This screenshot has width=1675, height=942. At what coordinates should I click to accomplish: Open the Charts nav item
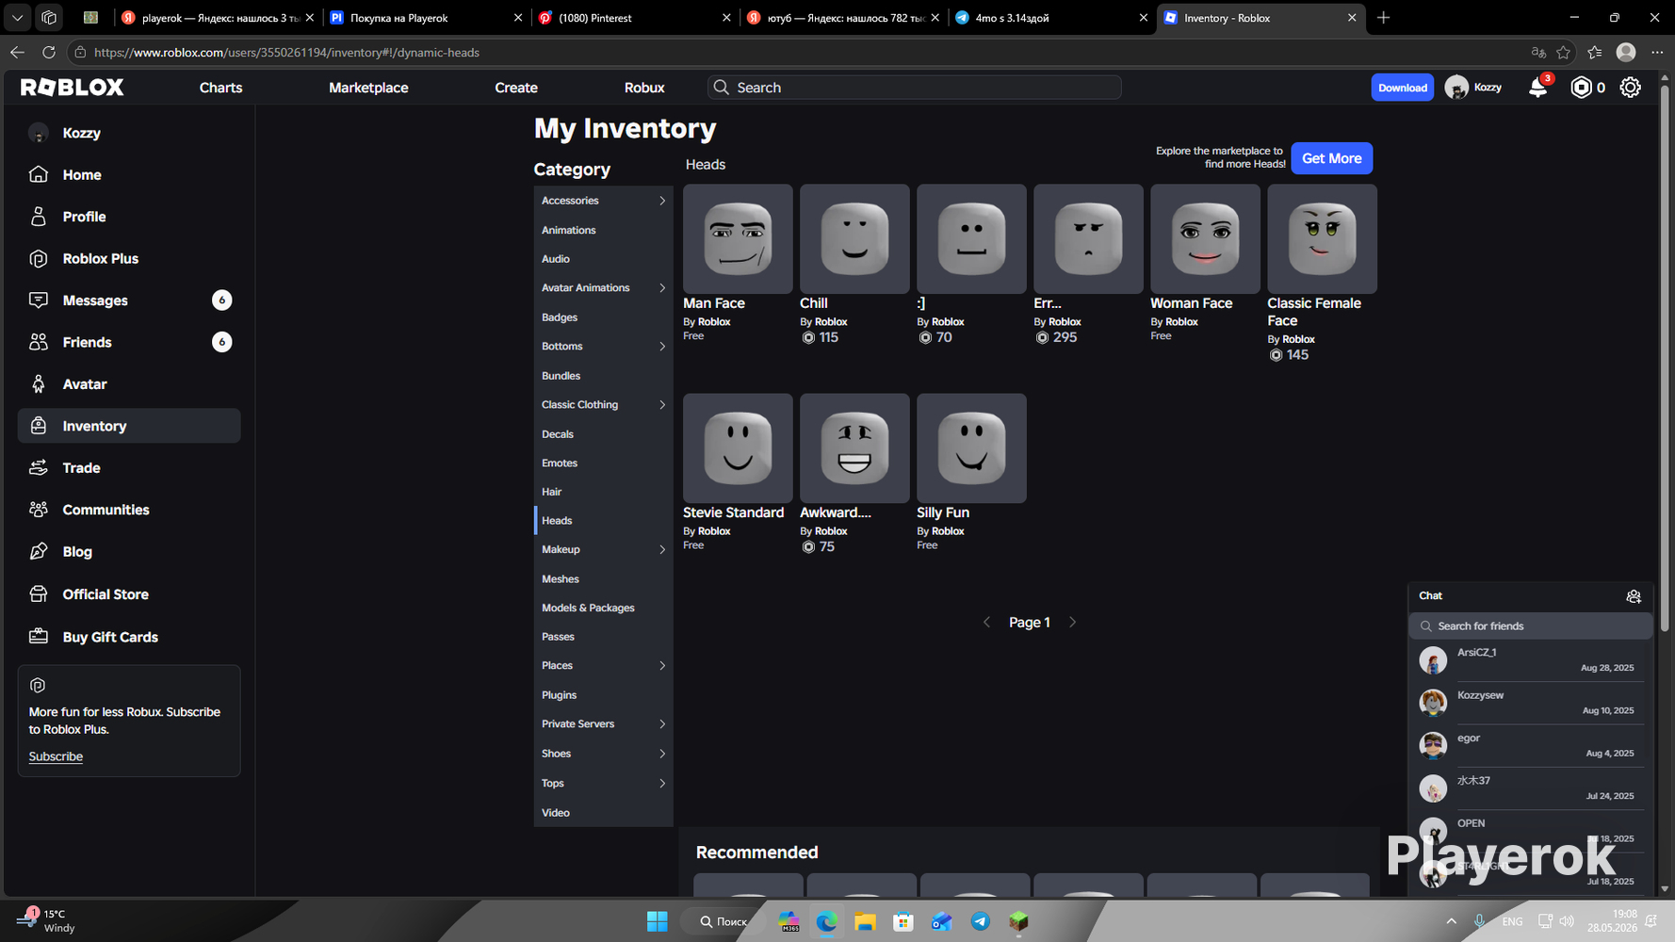(220, 88)
